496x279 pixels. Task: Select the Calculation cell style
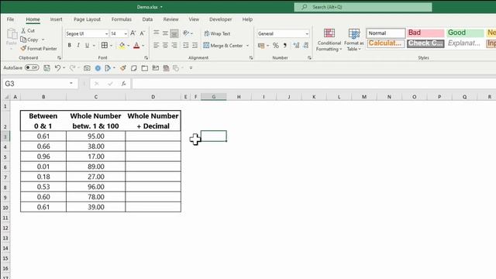(x=386, y=43)
